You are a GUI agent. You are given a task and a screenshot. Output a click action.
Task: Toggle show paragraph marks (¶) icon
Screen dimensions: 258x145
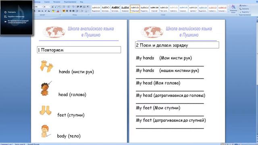pos(88,7)
